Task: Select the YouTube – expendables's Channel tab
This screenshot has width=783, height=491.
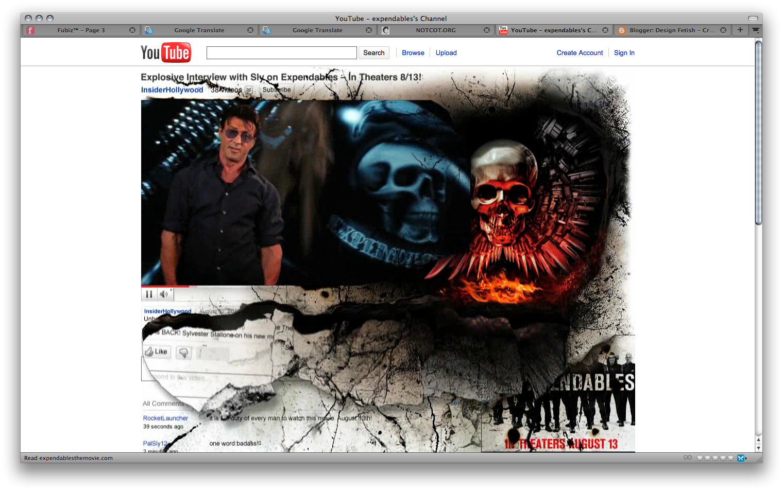Action: 554,30
